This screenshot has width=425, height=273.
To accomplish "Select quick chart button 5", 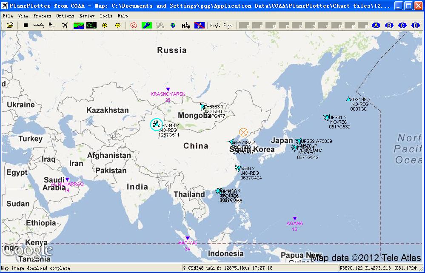I will point(297,26).
